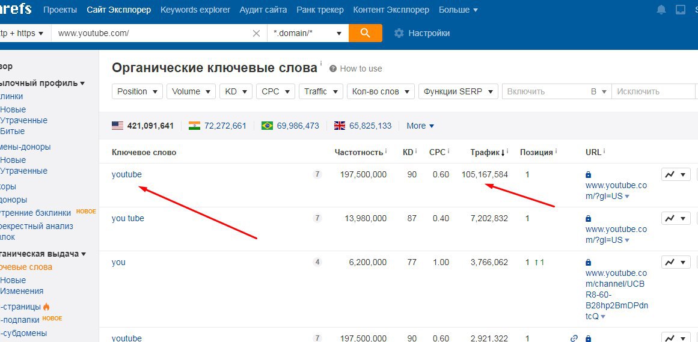Open the Больше menu in top navigation
698x342 pixels.
click(x=459, y=10)
